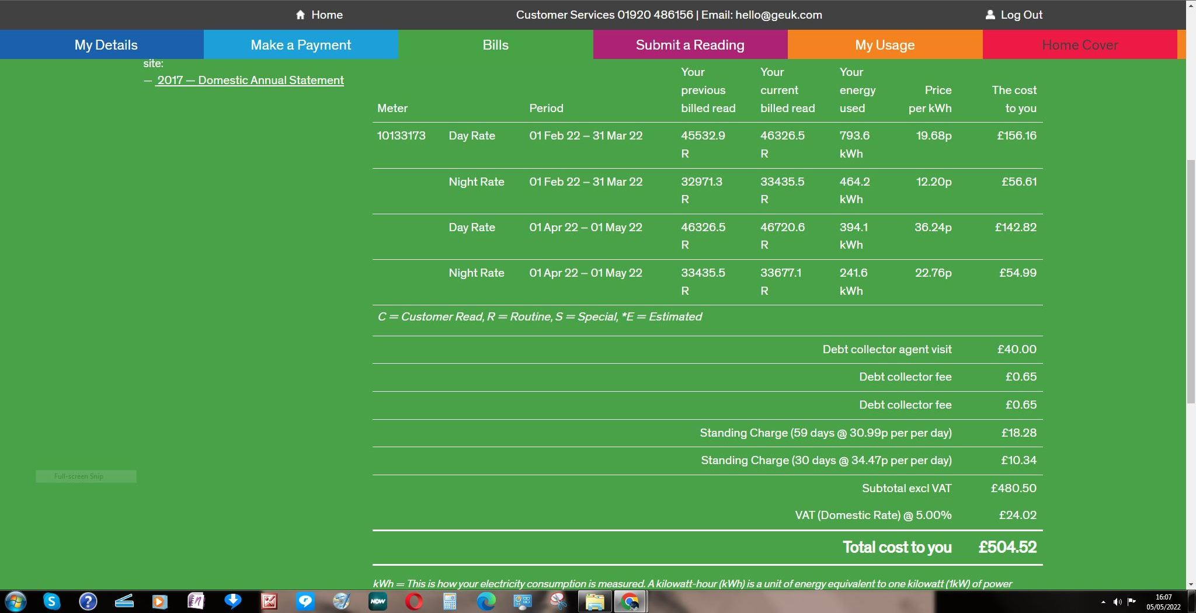
Task: Select the Home Cover tab
Action: point(1079,45)
